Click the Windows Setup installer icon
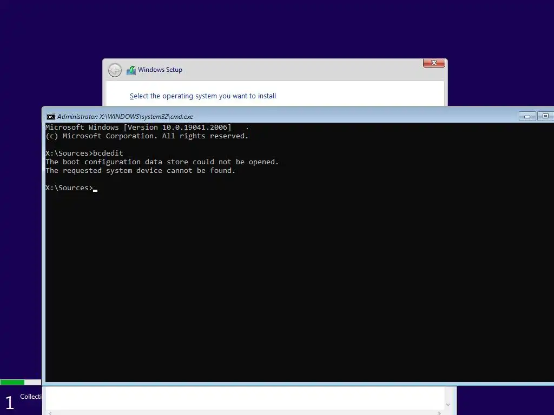Image resolution: width=554 pixels, height=415 pixels. pos(131,70)
